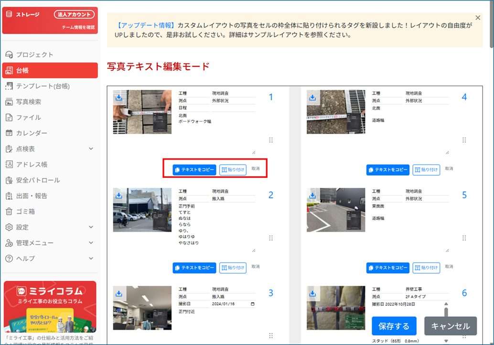The image size is (494, 345).
Task: Click drag handle dots for photo 3
Action: point(271,335)
